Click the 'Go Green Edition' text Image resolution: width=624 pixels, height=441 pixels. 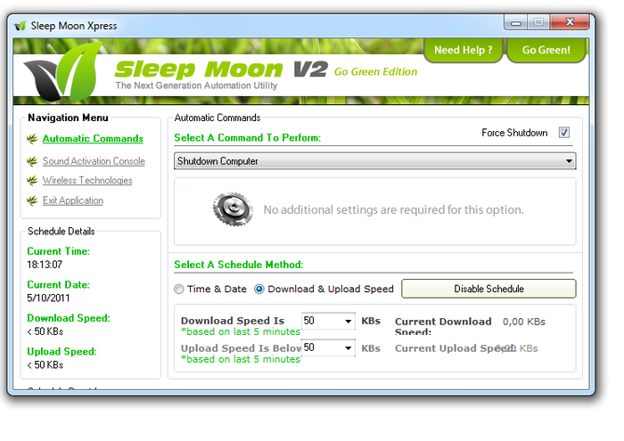click(375, 72)
